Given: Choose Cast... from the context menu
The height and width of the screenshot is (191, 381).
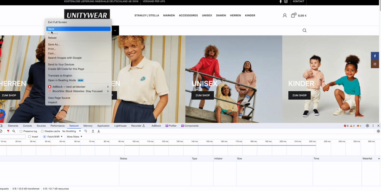Looking at the screenshot, I should tap(78, 53).
